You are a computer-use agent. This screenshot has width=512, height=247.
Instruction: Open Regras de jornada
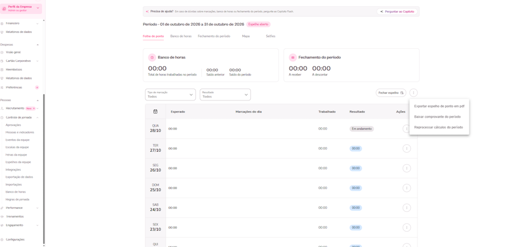[17, 199]
